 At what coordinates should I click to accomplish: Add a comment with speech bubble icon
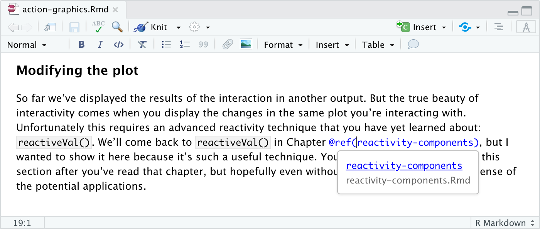click(413, 45)
